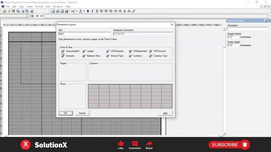Select the Scenario dimension icon
Image resolution: width=271 pixels, height=152 pixels.
click(63, 56)
